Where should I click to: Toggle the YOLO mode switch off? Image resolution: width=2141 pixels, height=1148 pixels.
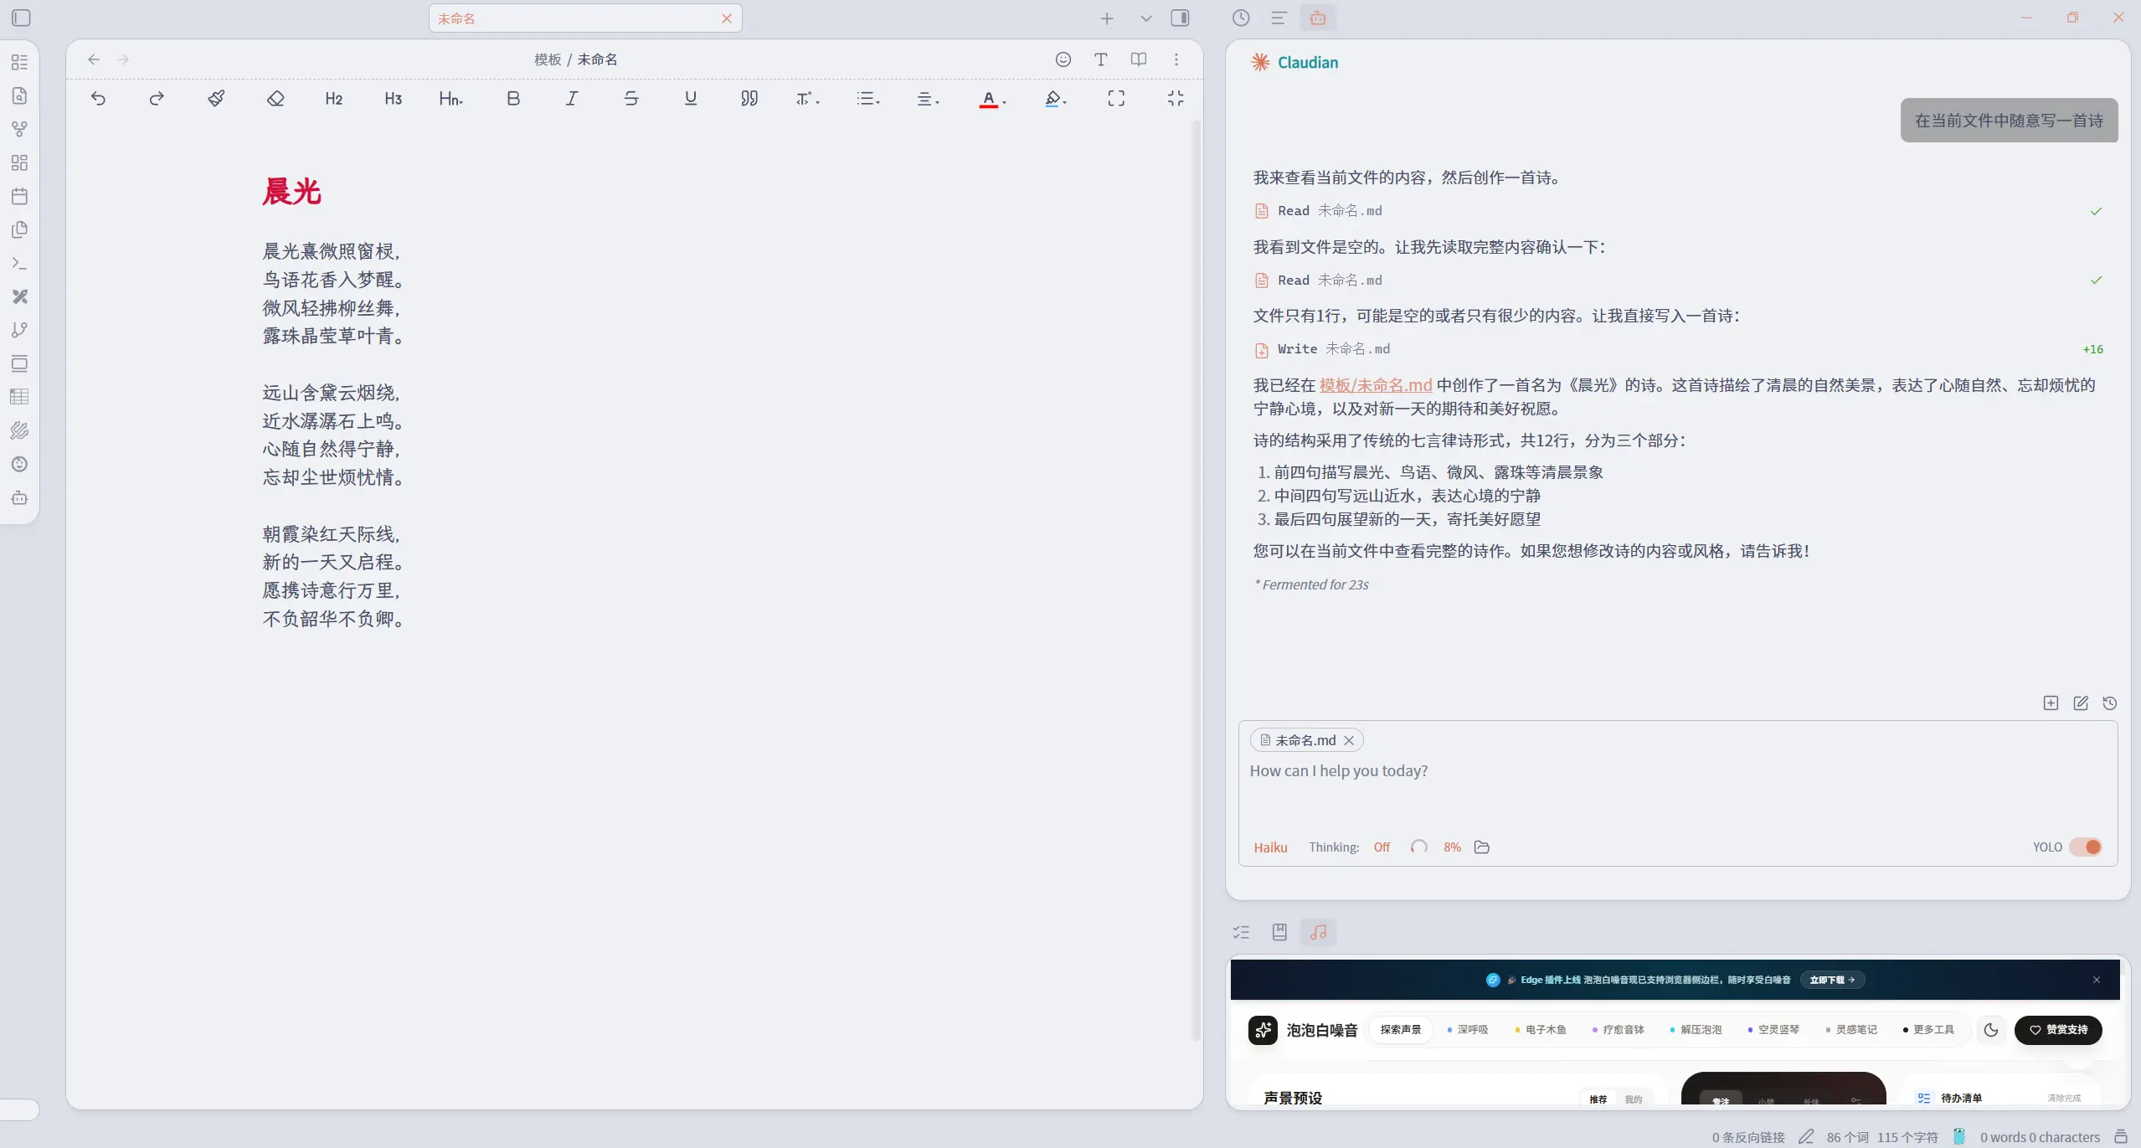(x=2086, y=847)
